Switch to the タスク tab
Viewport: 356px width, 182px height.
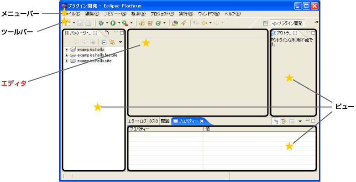pyautogui.click(x=153, y=121)
